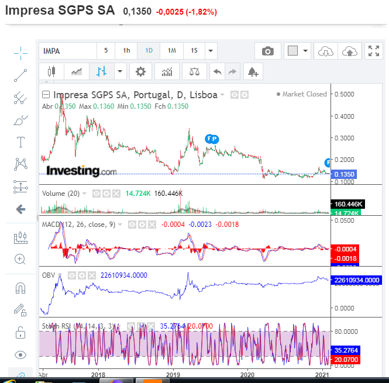Toggle main series visibility eye
The width and height of the screenshot is (389, 383).
point(235,95)
